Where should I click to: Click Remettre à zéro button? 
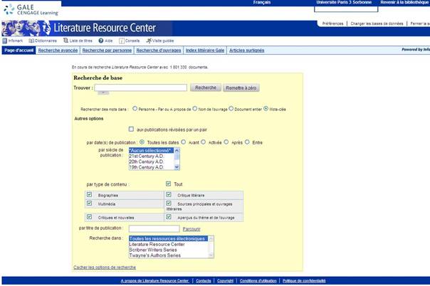(241, 88)
